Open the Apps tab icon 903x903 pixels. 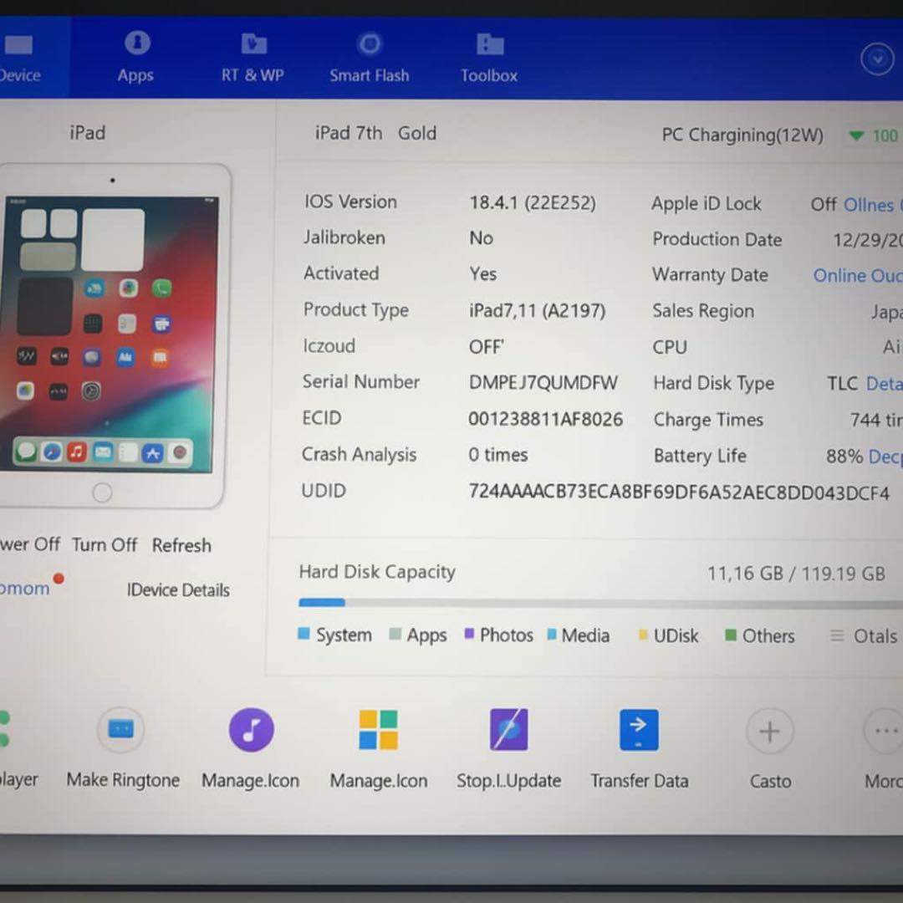pyautogui.click(x=137, y=43)
